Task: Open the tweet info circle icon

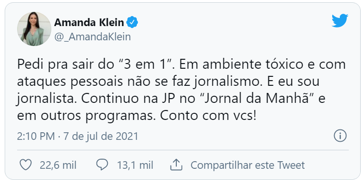Action: click(340, 136)
